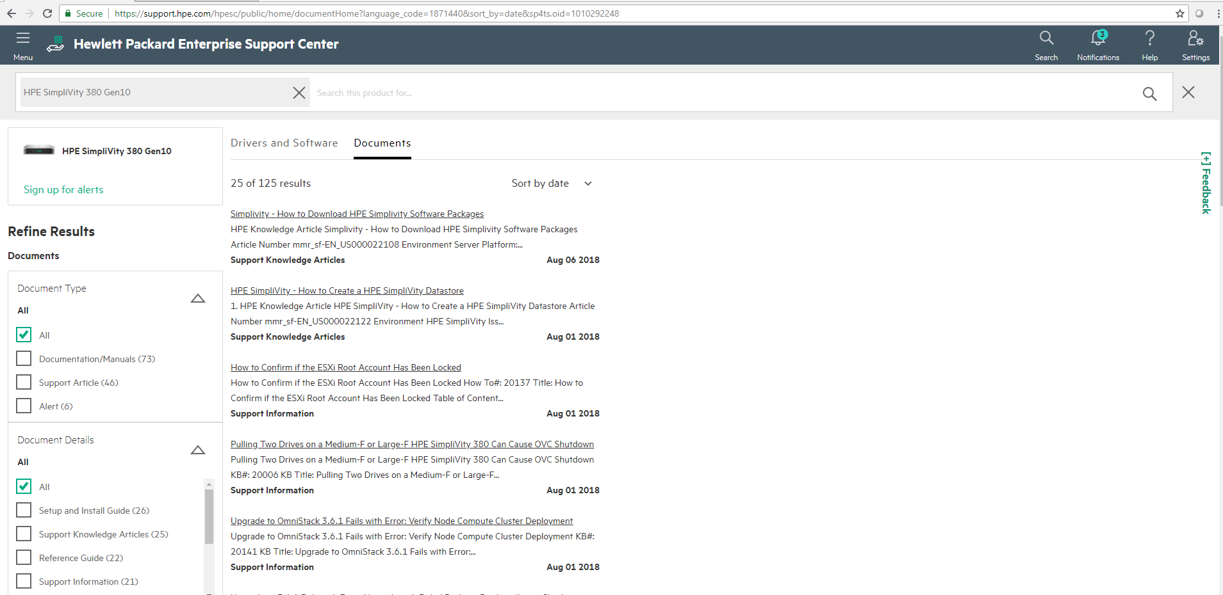Bookmark the page with the star icon
This screenshot has height=595, width=1223.
[x=1179, y=13]
